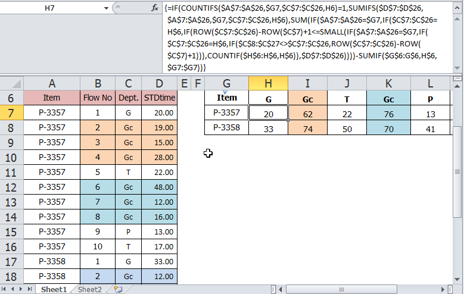Select the orange cell containing 62
The width and height of the screenshot is (464, 294).
[307, 113]
